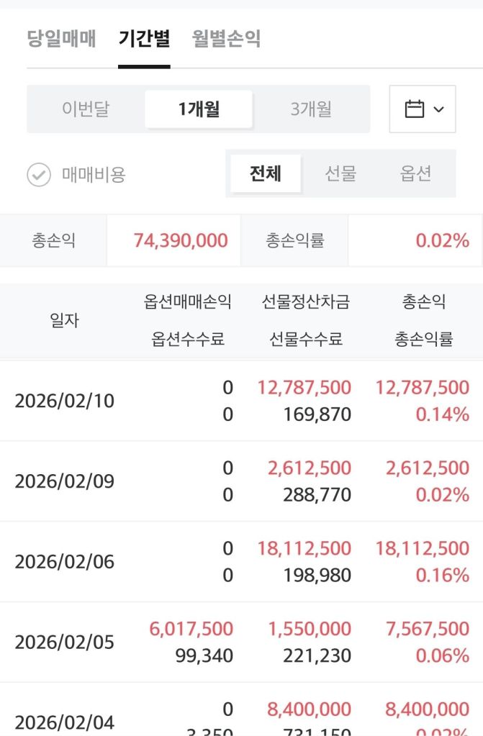Click the 선물정산차금 column header

click(x=306, y=302)
